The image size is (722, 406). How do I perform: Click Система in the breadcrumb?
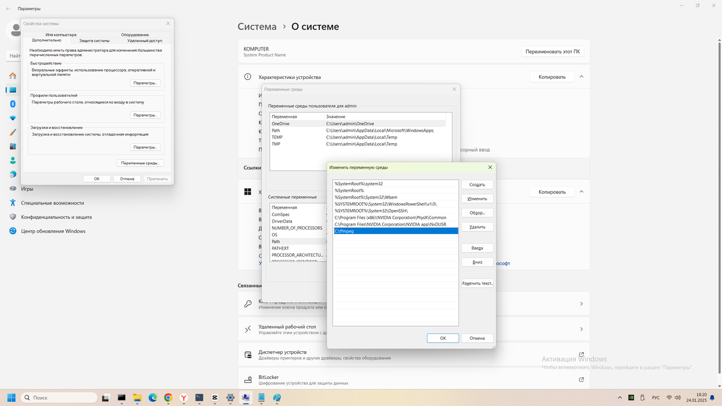pyautogui.click(x=257, y=26)
